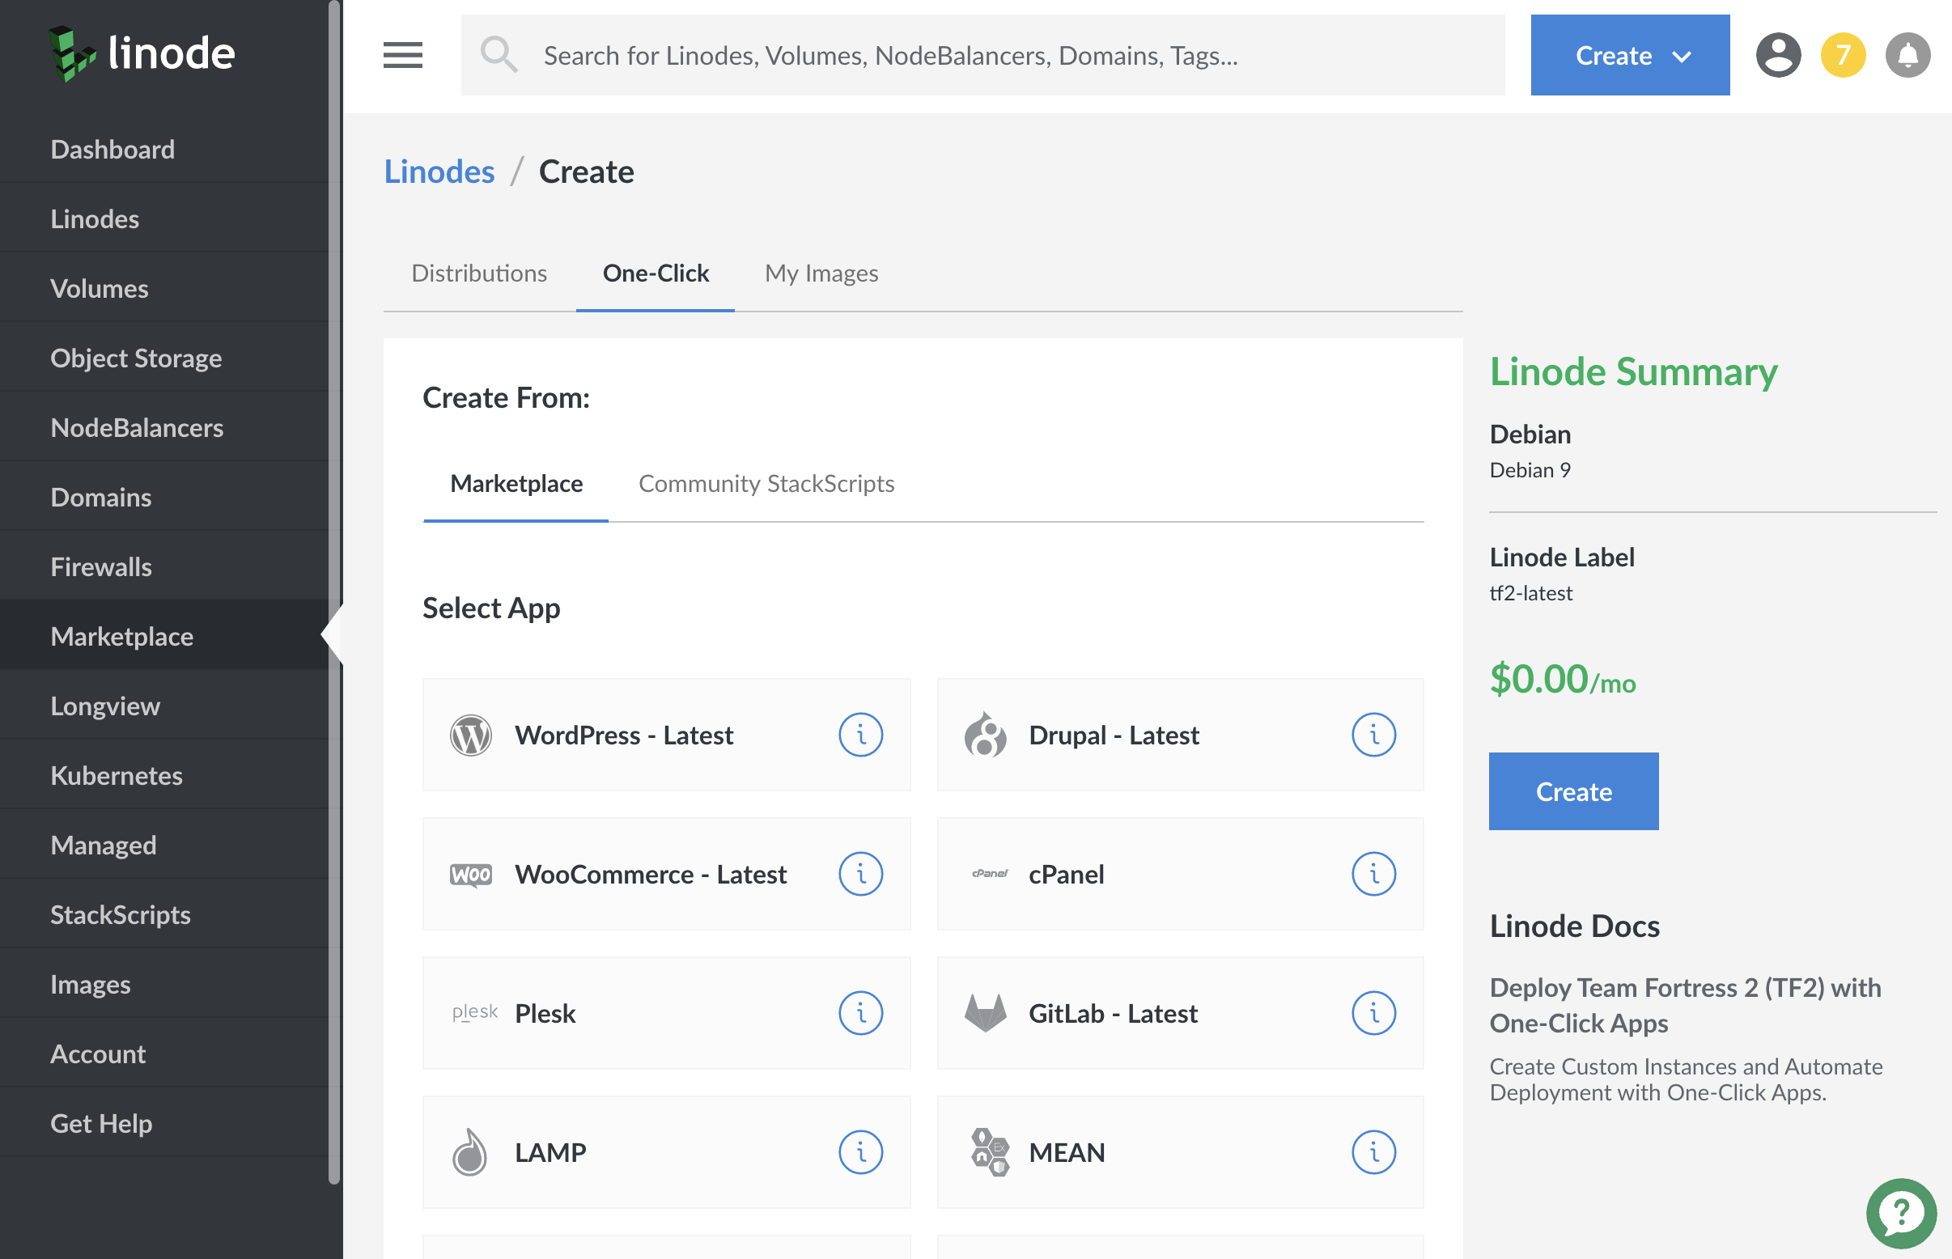Click info icon for MEAN app

1373,1152
